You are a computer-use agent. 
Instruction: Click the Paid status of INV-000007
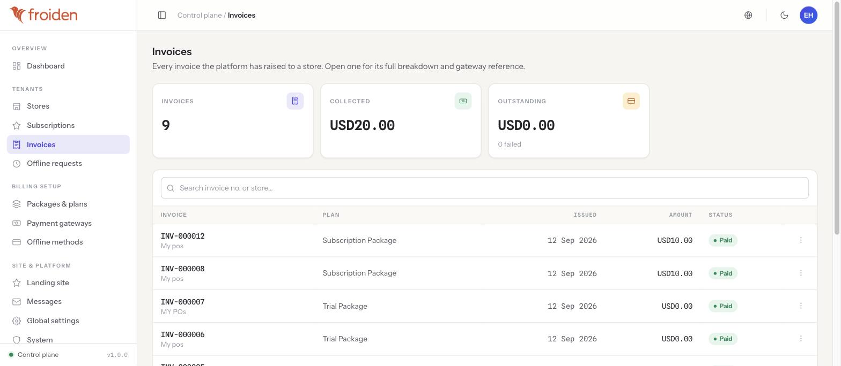[722, 306]
